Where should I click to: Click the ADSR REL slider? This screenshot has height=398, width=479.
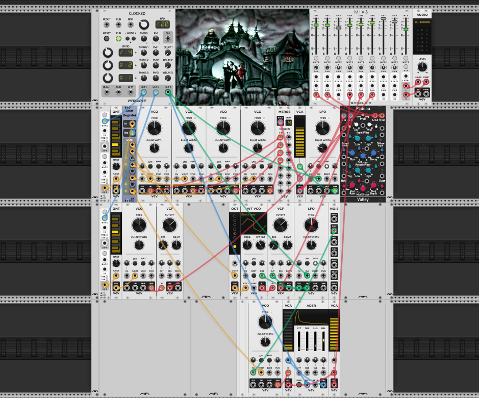pyautogui.click(x=323, y=340)
